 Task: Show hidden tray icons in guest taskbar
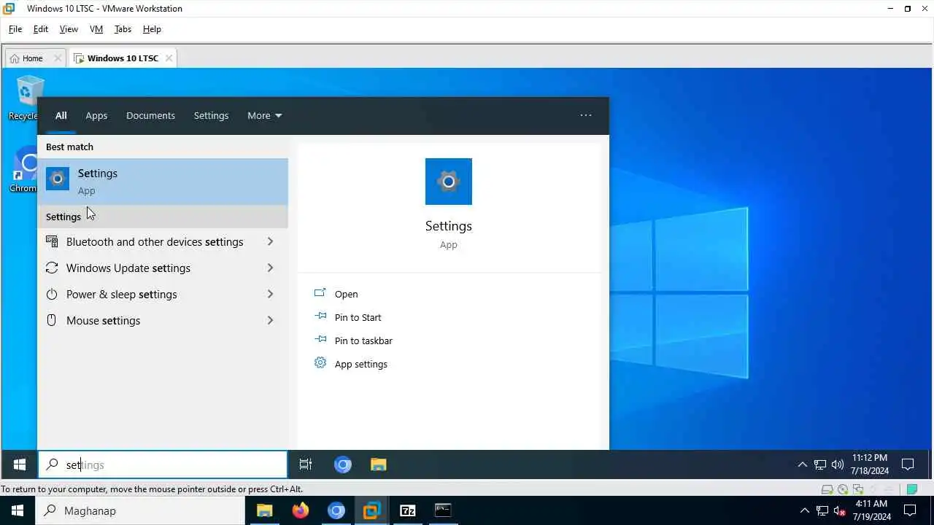pos(803,464)
